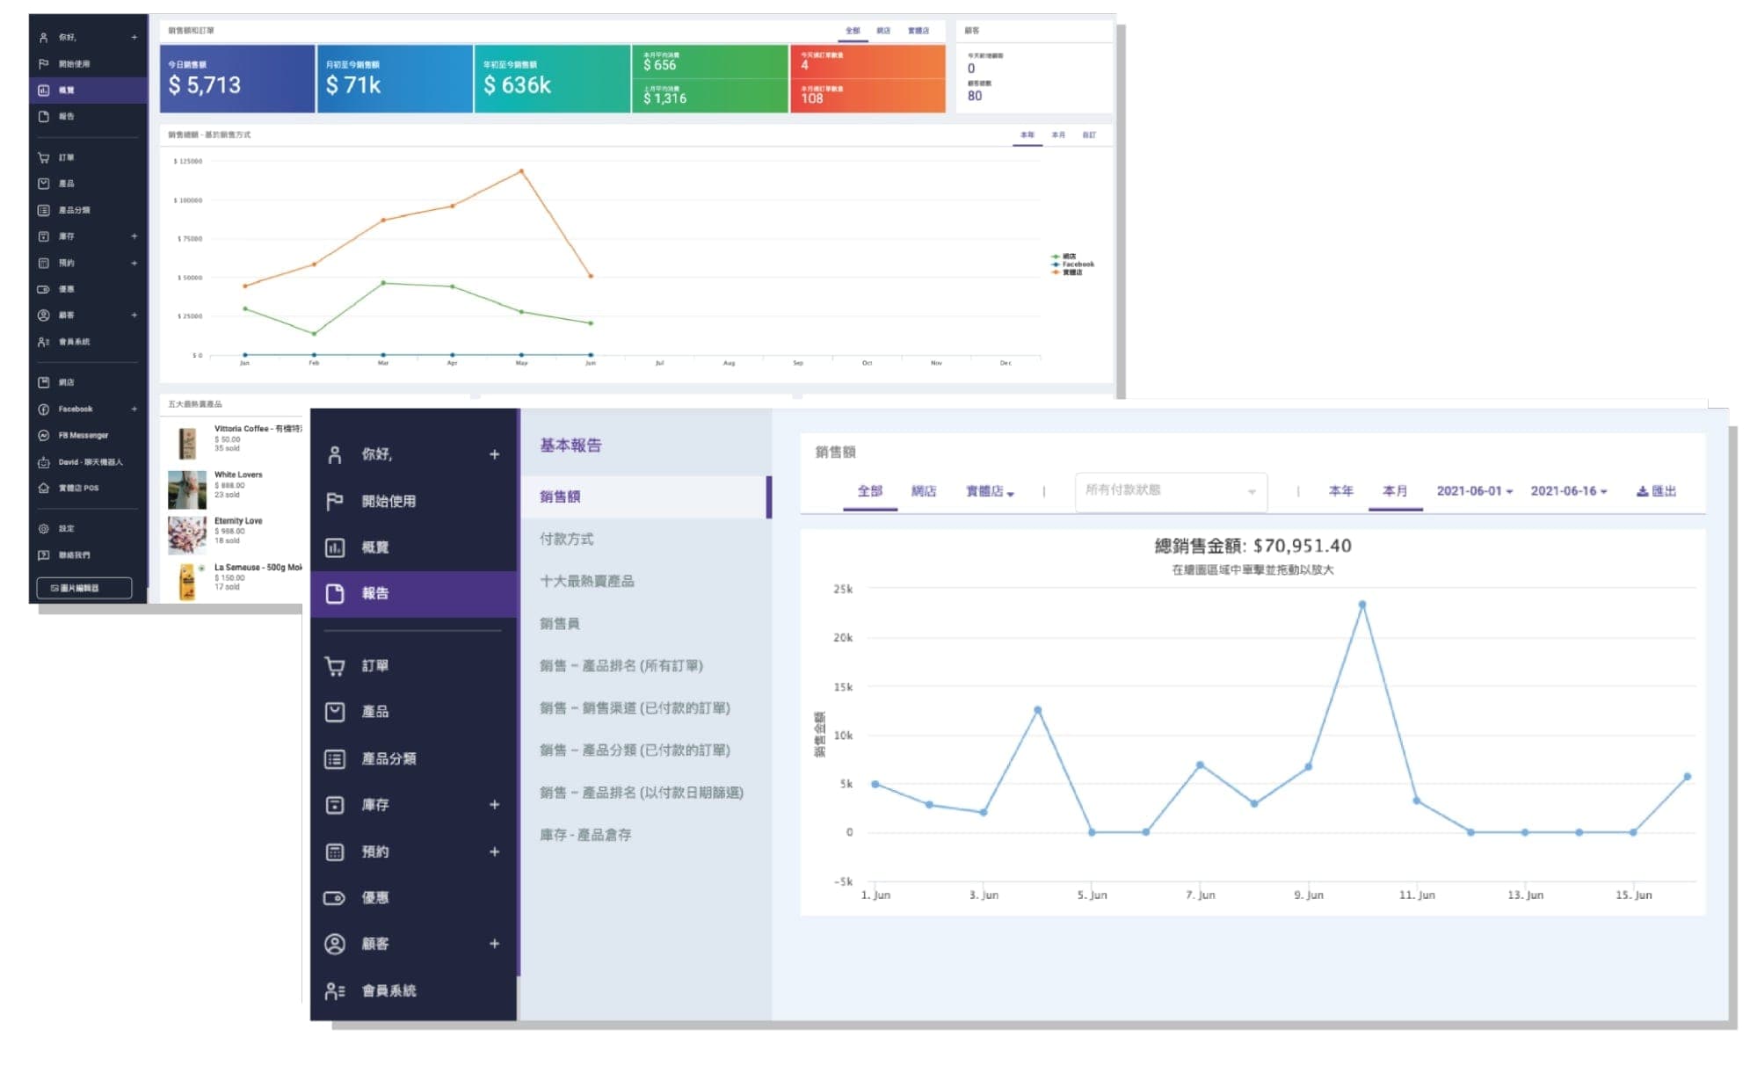
Task: Open 實體店 dropdown in report filter
Action: click(x=990, y=491)
